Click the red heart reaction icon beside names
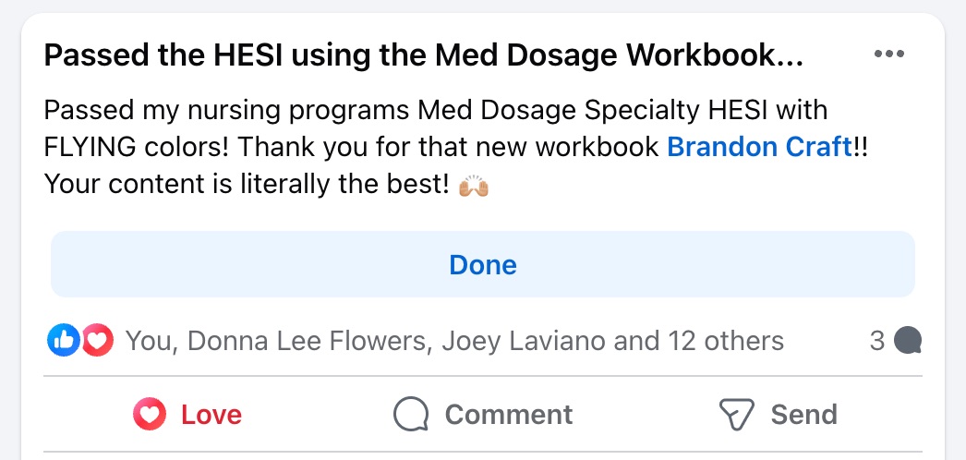 97,340
